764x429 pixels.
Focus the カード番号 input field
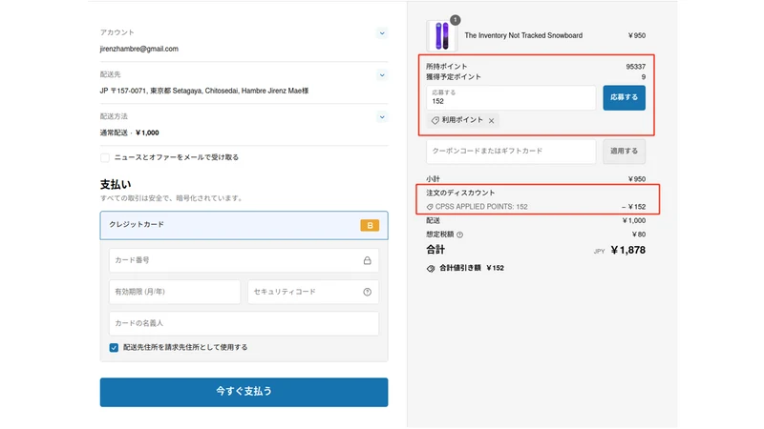244,260
